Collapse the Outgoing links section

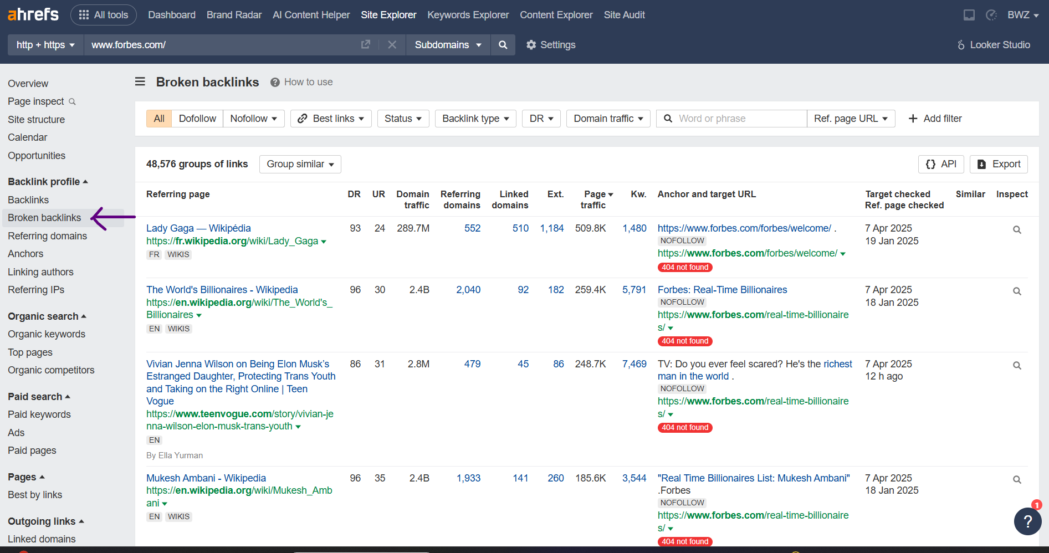click(46, 521)
